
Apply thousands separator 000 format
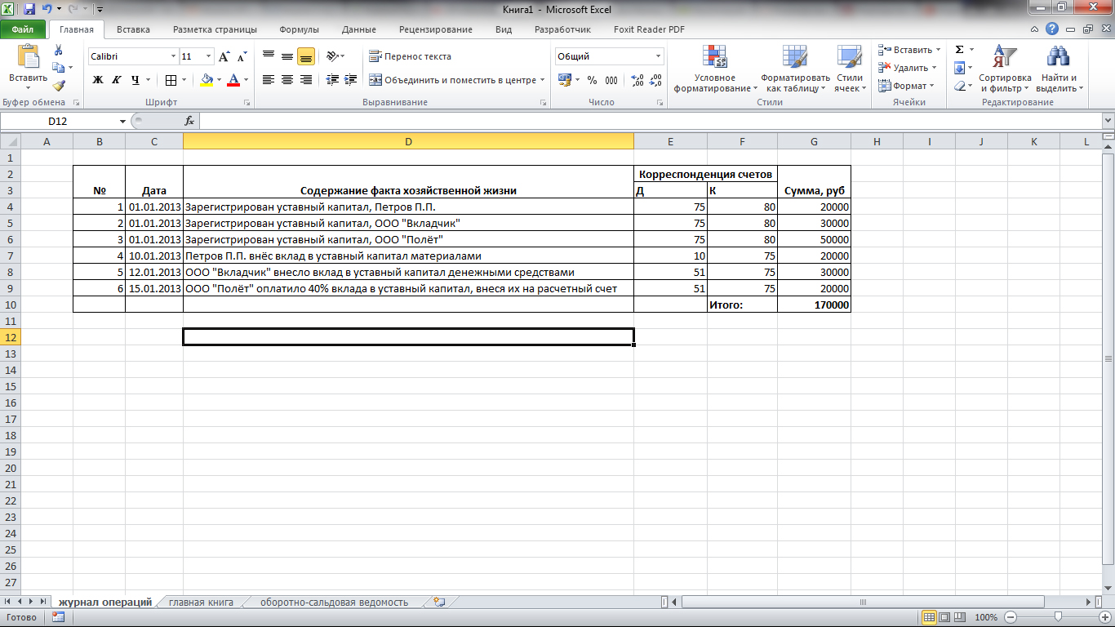point(611,80)
